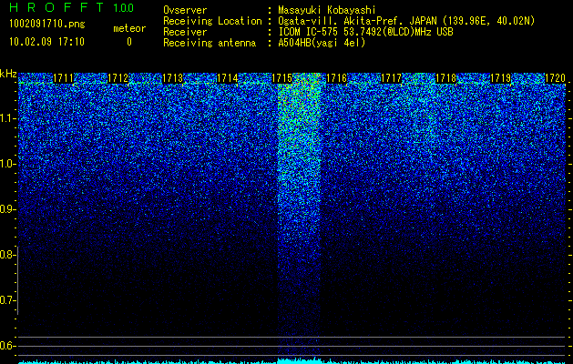Screen dimensions: 573x364
Task: Click the HROFFT 1.0.0 title text
Action: [x=71, y=7]
